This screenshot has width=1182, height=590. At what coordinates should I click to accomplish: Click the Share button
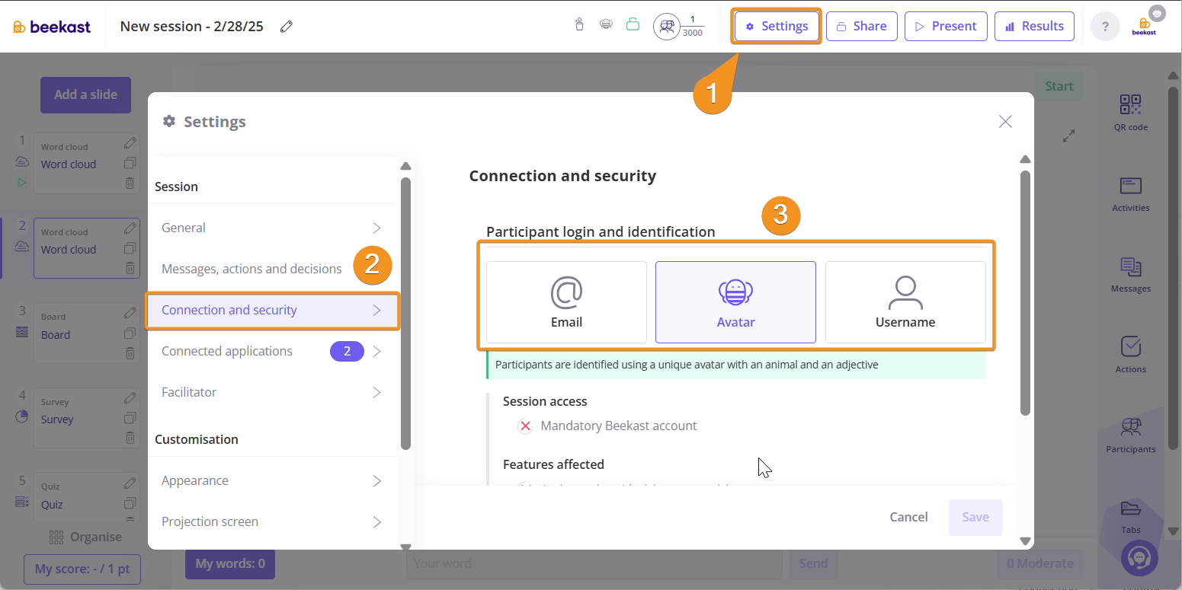click(x=861, y=26)
